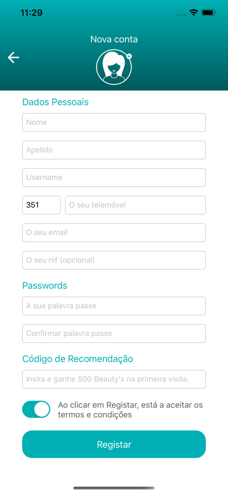Tap the battery status icon
Image resolution: width=228 pixels, height=494 pixels.
tap(208, 13)
